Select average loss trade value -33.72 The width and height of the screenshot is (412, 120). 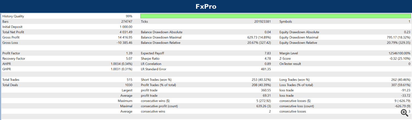click(406, 96)
